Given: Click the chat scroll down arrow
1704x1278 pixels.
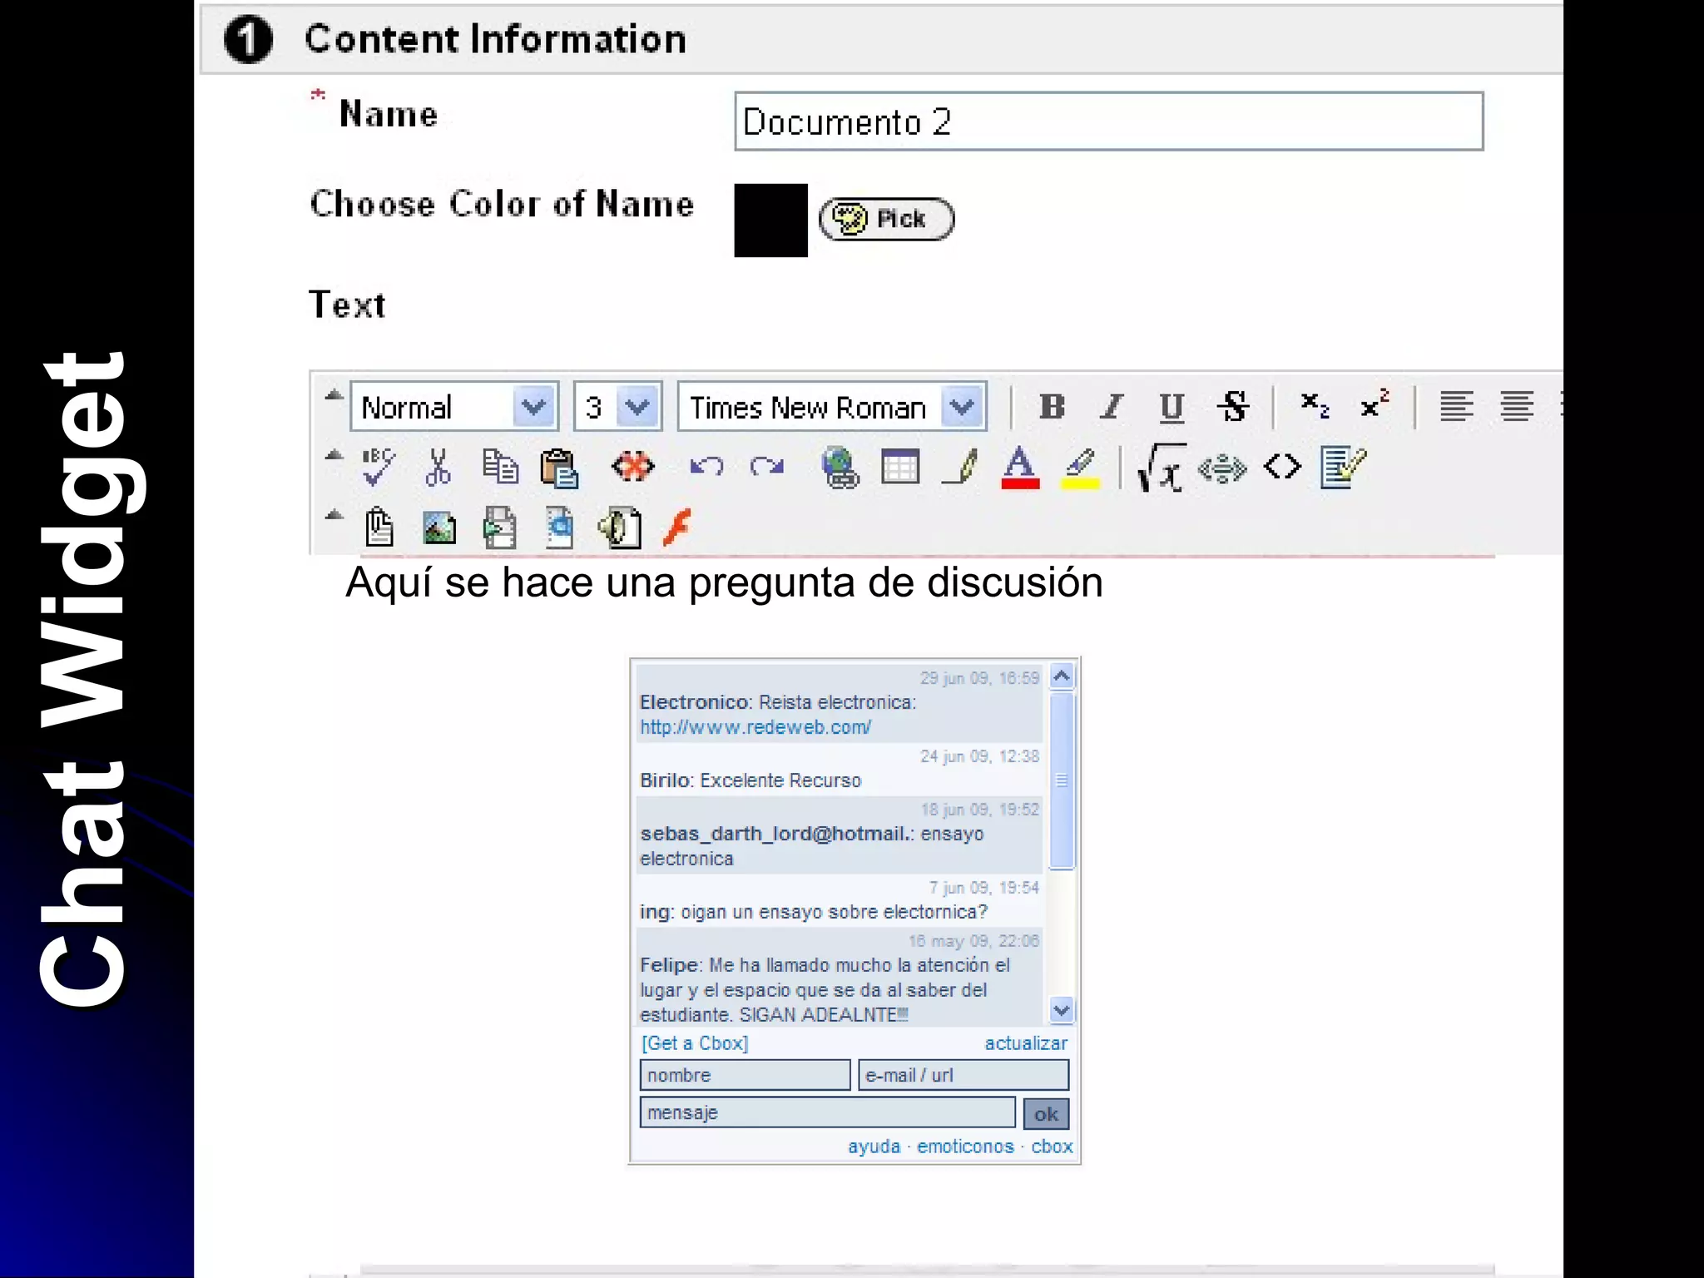Looking at the screenshot, I should click(x=1062, y=1010).
